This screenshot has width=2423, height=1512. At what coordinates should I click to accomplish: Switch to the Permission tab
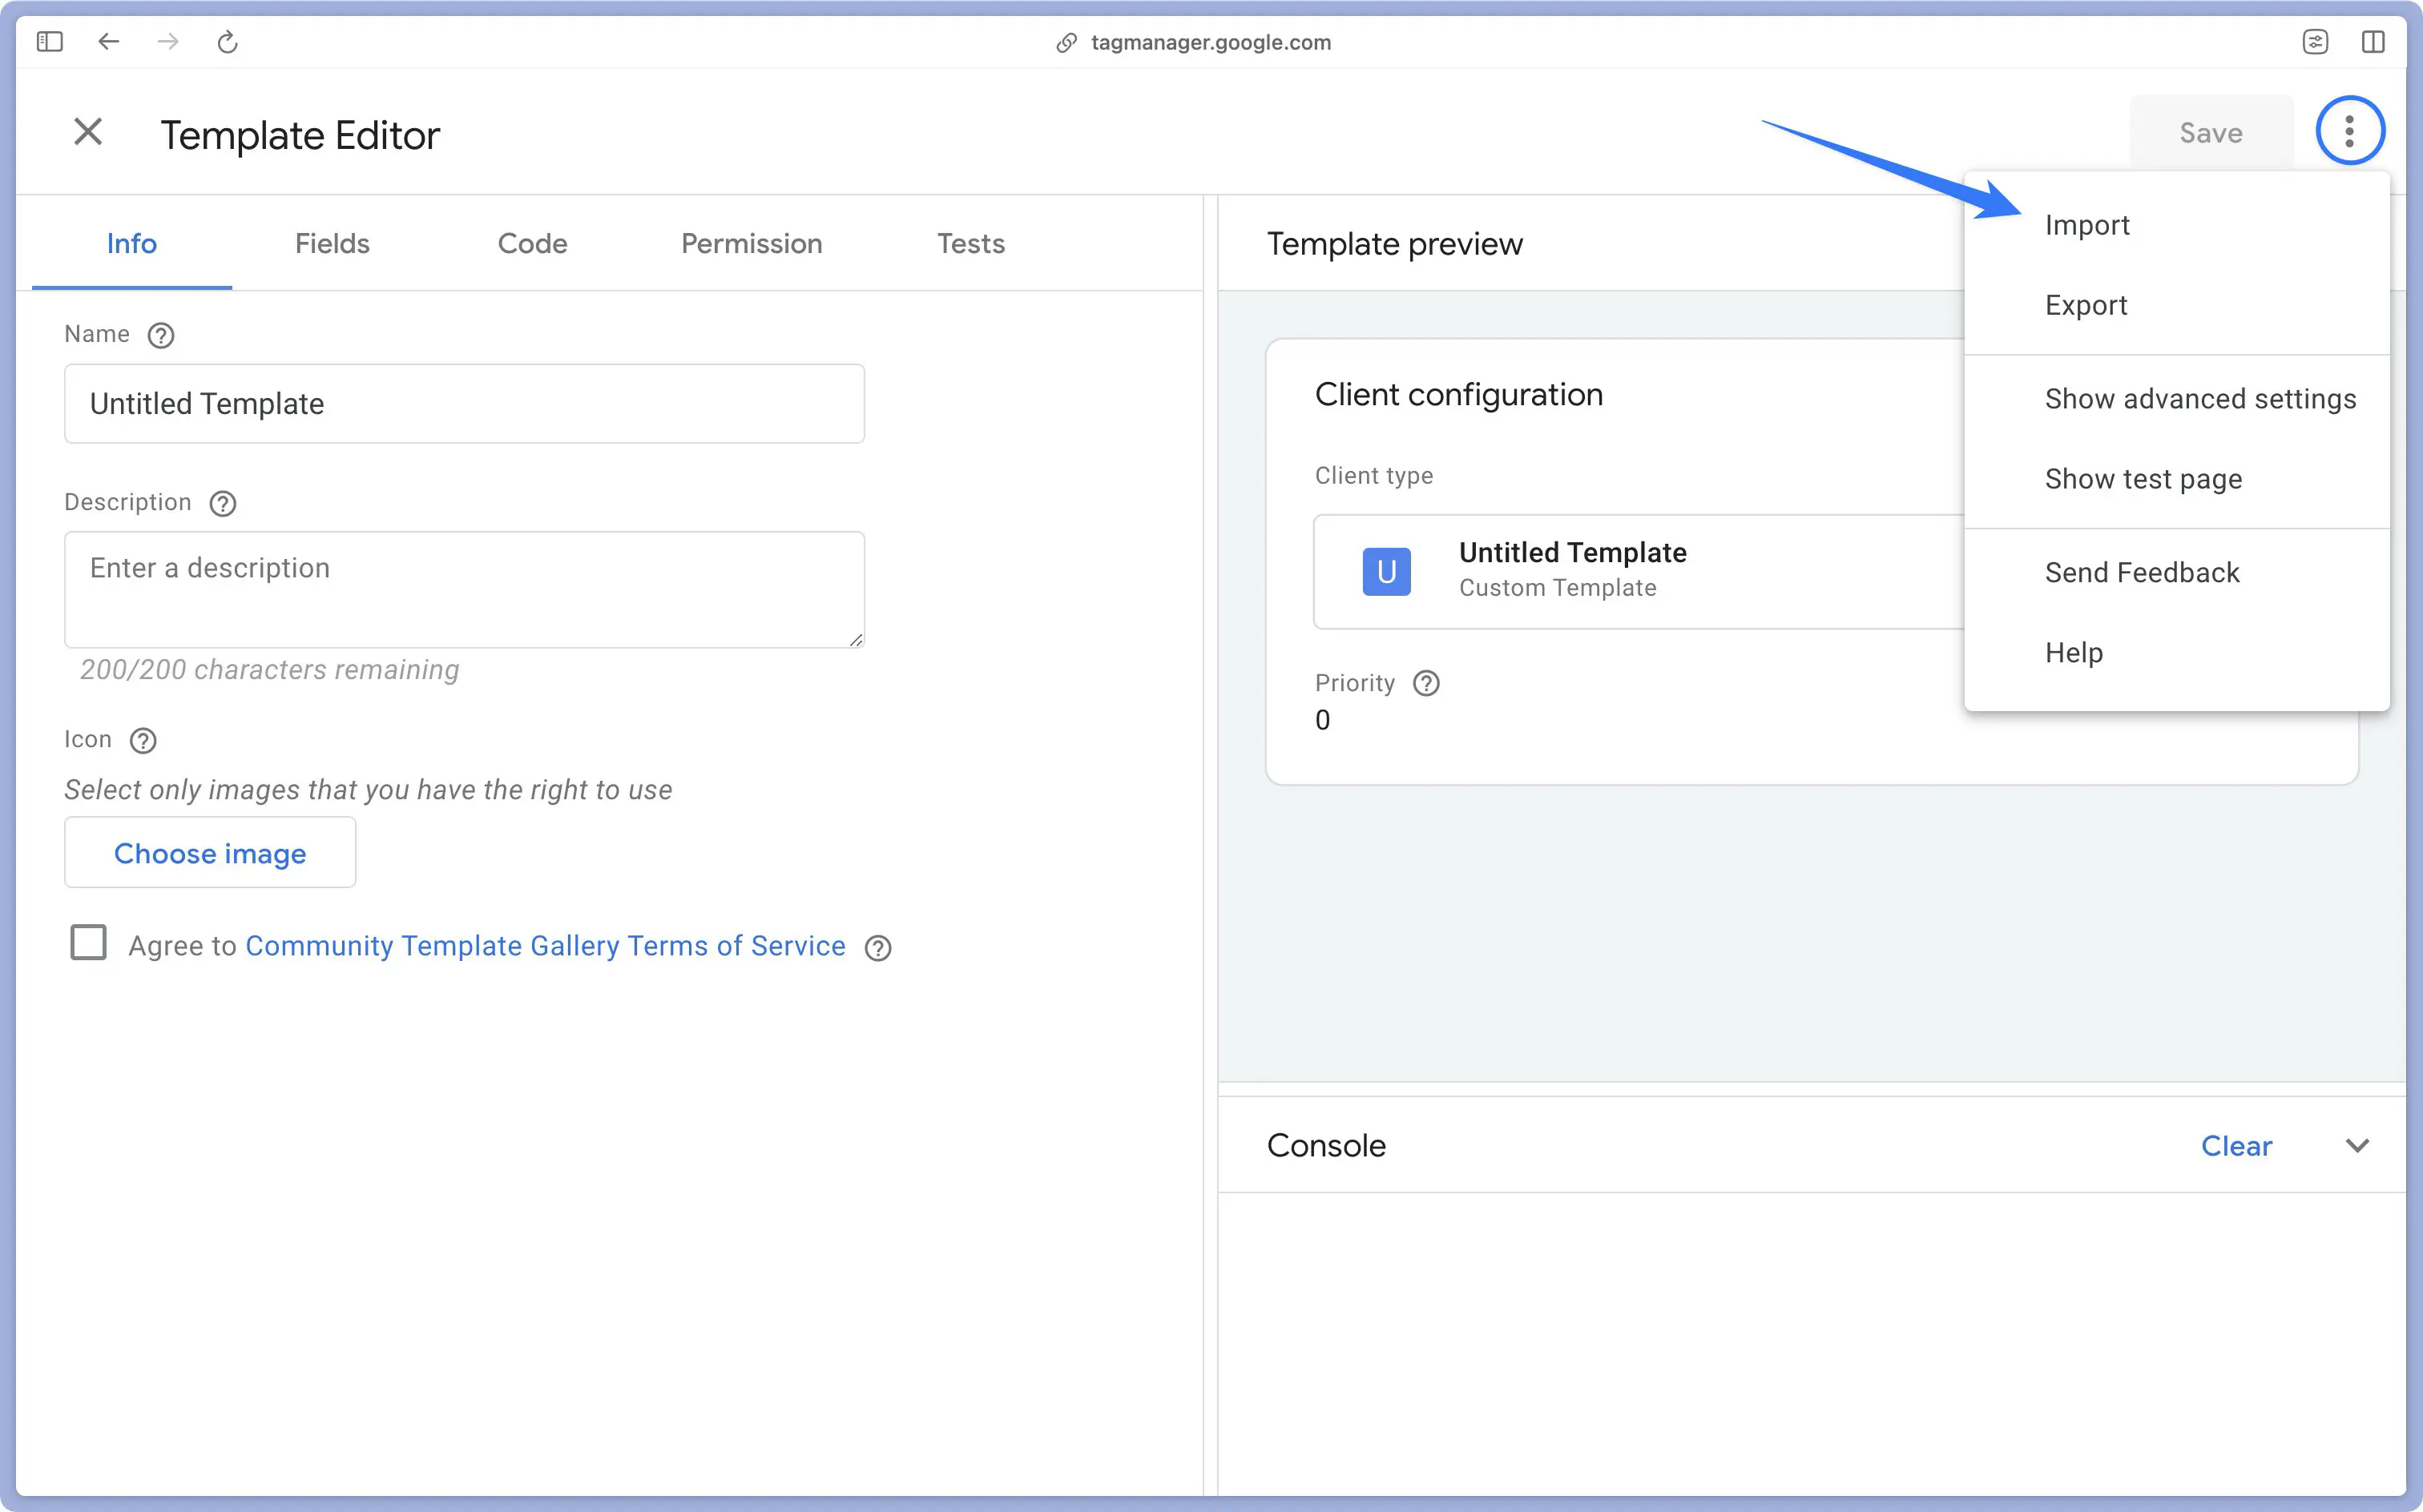[752, 243]
